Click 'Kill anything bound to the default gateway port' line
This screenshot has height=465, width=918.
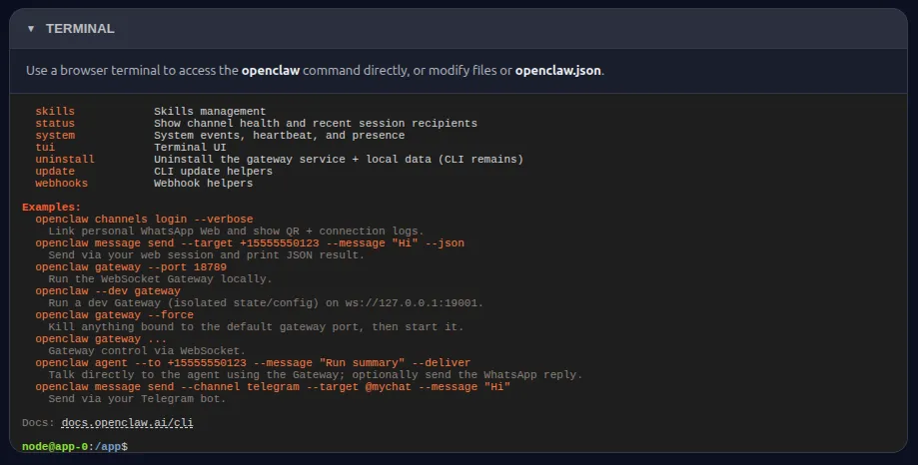(x=256, y=327)
